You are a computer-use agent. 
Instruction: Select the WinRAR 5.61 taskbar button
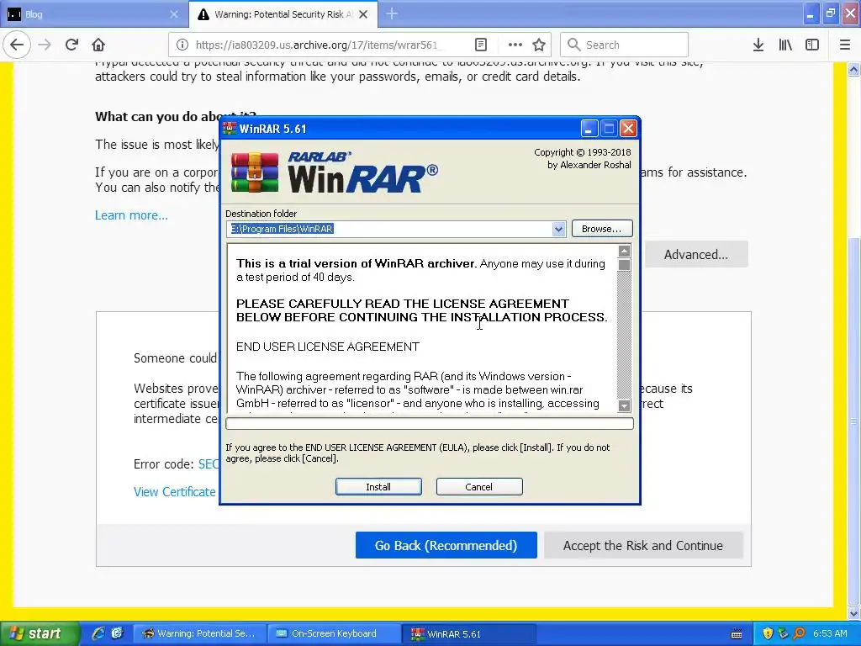(469, 634)
